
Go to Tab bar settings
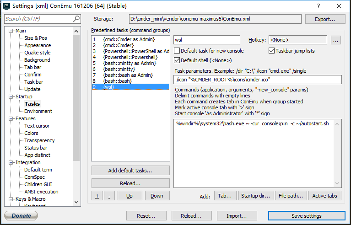(x=32, y=67)
